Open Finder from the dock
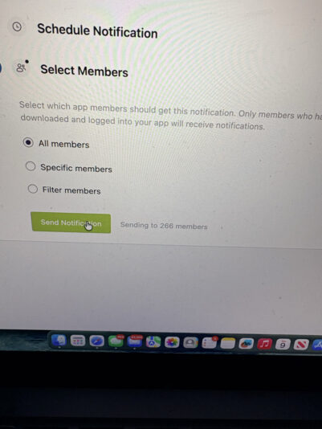This screenshot has width=322, height=429. point(59,341)
